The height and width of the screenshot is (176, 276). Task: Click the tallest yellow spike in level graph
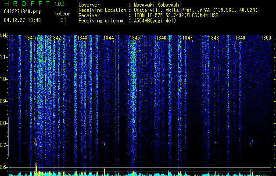pyautogui.click(x=36, y=169)
